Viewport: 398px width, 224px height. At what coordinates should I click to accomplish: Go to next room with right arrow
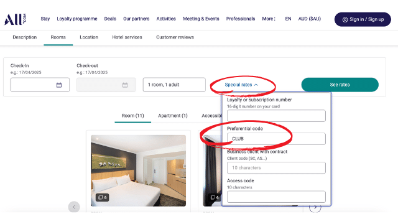point(315,207)
